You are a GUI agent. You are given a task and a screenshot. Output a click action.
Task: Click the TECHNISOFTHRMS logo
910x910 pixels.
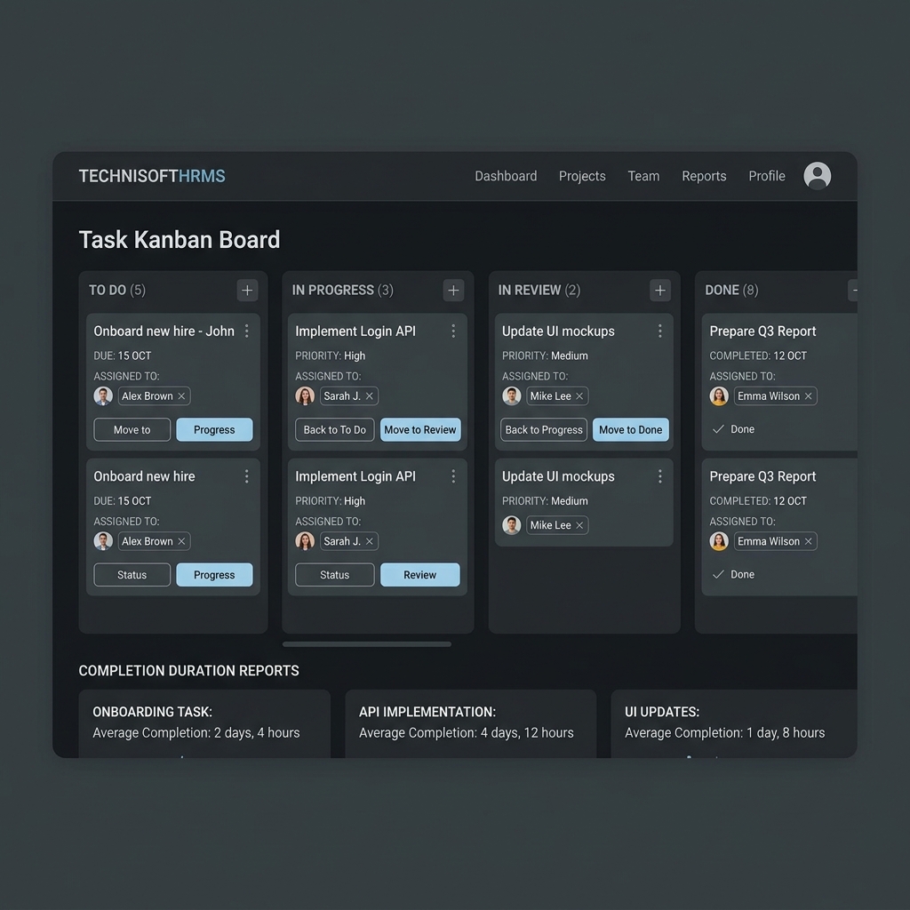(152, 176)
